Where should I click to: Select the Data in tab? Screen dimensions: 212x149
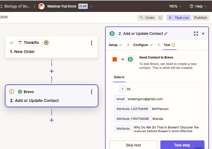point(119,77)
